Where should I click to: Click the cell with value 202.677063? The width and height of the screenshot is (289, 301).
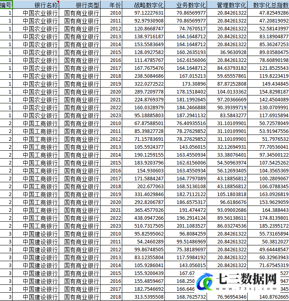[143, 186]
